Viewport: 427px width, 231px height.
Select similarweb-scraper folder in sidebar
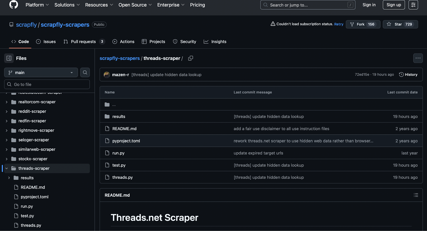coord(37,149)
